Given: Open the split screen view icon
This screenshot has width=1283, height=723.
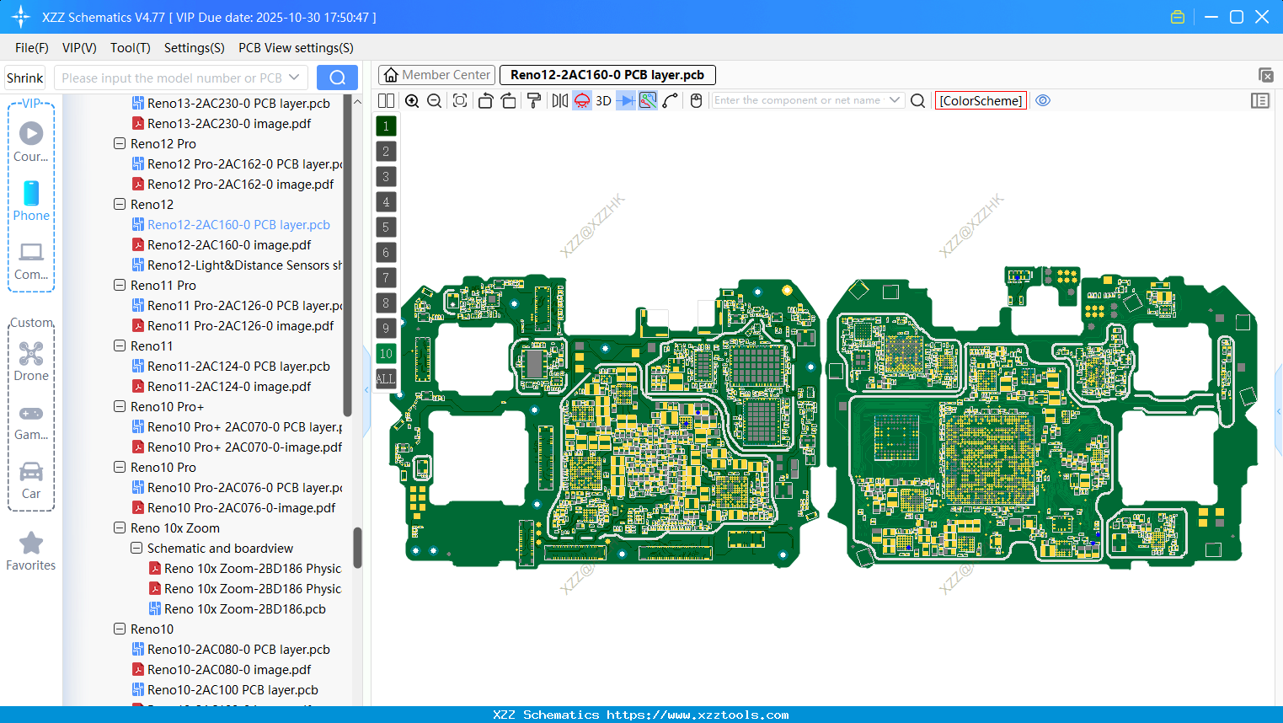Looking at the screenshot, I should click(x=386, y=100).
